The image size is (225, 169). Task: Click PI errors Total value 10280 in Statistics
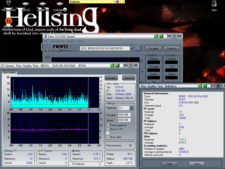(182, 118)
